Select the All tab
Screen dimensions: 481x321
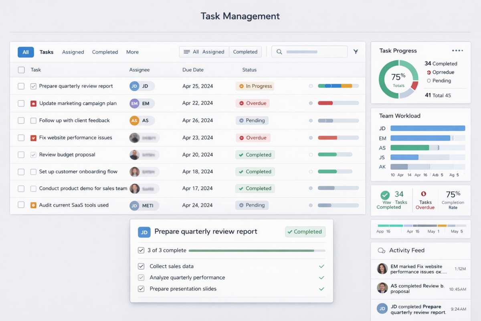tap(25, 52)
